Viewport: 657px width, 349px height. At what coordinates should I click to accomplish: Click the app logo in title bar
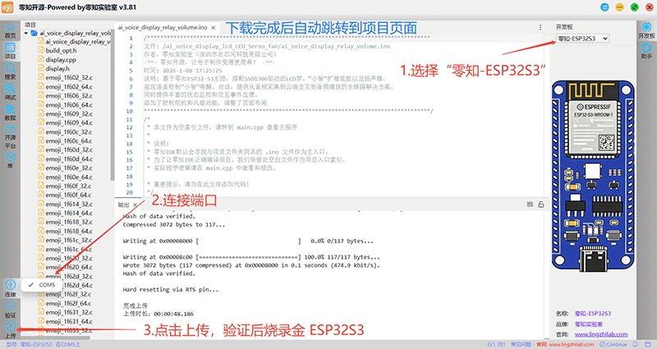[7, 7]
